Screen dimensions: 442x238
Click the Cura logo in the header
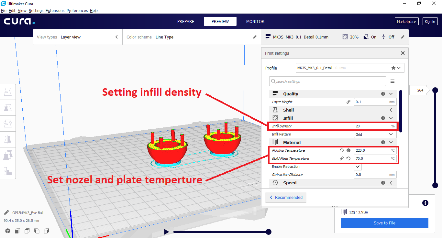(19, 21)
